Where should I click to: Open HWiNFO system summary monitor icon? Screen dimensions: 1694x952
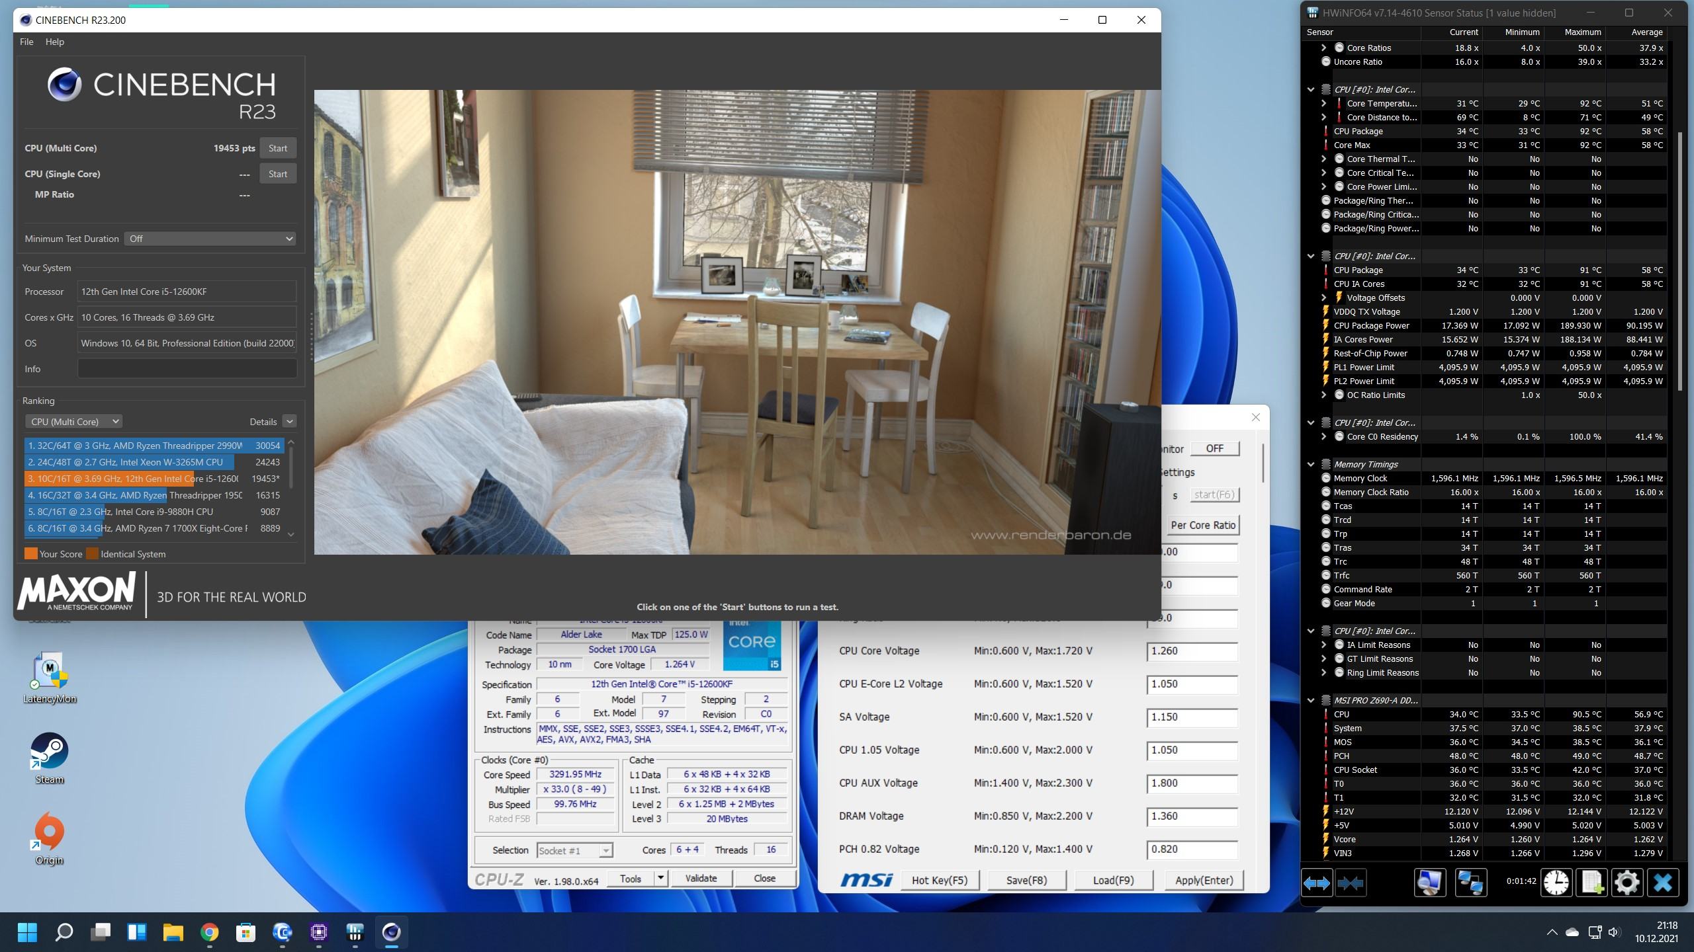1430,883
